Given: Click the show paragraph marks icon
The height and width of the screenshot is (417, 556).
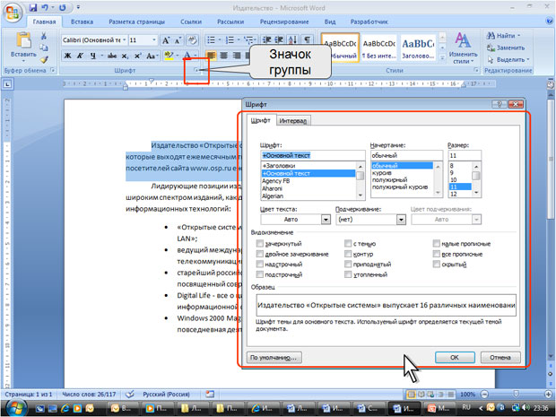Looking at the screenshot, I should [x=307, y=39].
